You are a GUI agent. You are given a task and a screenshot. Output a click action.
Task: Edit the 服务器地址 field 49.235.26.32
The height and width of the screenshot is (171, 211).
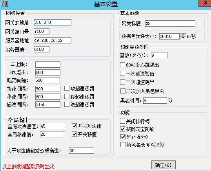point(53,40)
